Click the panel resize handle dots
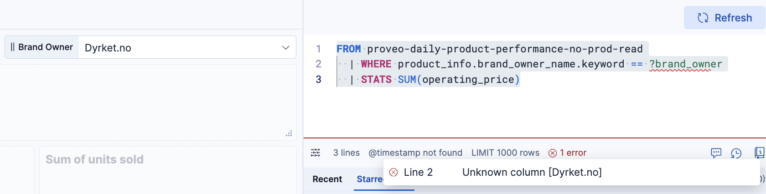 coord(289,133)
